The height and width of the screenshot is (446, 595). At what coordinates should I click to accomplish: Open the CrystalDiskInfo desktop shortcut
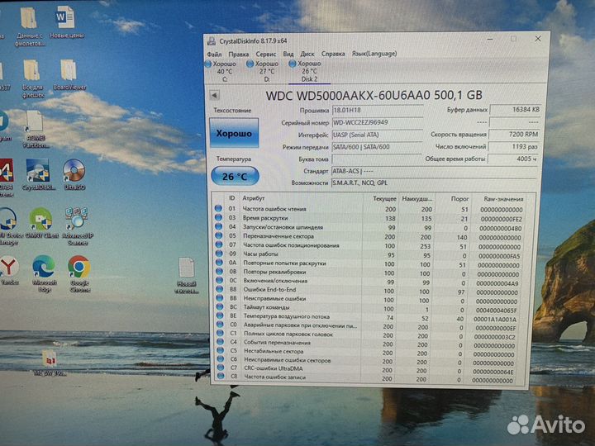click(x=37, y=173)
